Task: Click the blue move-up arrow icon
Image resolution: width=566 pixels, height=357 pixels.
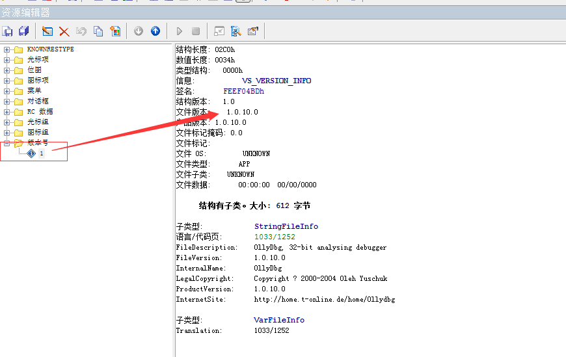Action: (x=155, y=31)
